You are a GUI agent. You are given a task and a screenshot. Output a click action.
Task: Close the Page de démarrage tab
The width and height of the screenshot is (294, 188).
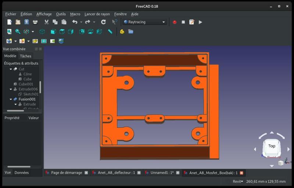[86, 173]
